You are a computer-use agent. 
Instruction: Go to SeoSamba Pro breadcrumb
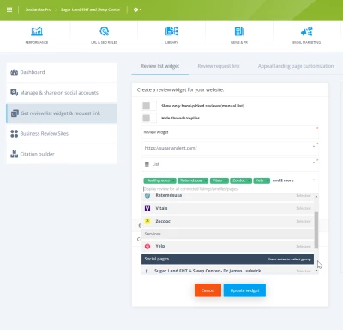[39, 9]
